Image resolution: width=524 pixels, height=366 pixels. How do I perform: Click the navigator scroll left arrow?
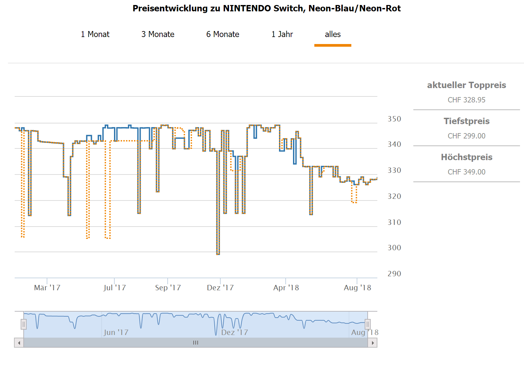[19, 343]
